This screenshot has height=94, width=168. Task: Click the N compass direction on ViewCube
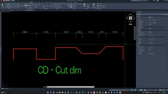[130, 14]
